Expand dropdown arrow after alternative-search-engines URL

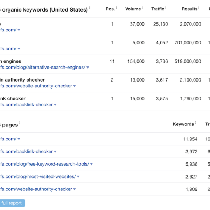88,68
